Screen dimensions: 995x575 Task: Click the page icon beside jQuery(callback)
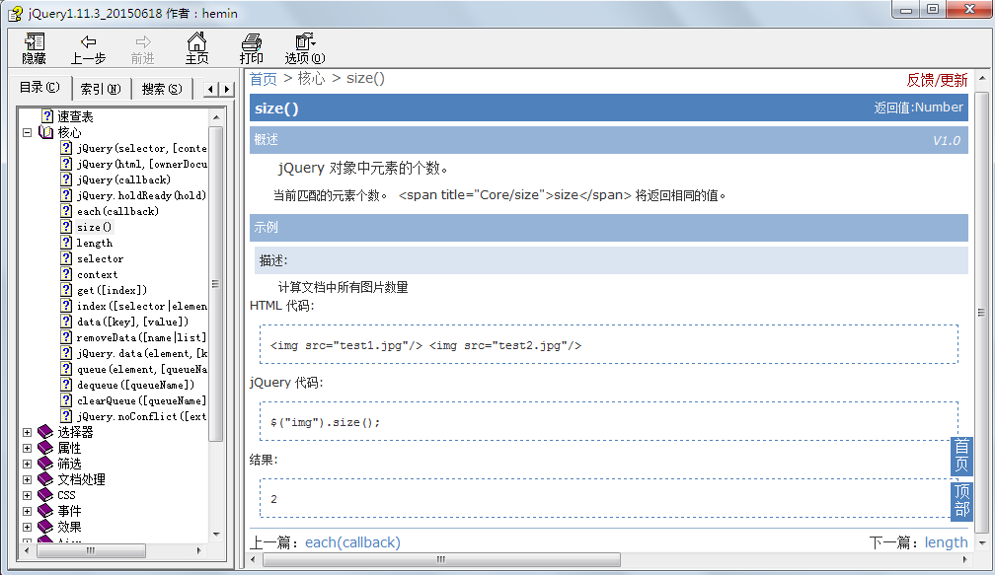67,180
